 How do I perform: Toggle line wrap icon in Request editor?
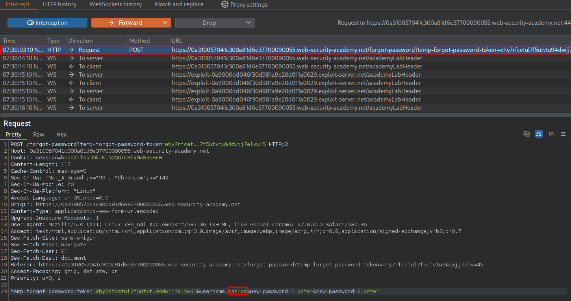[538, 134]
